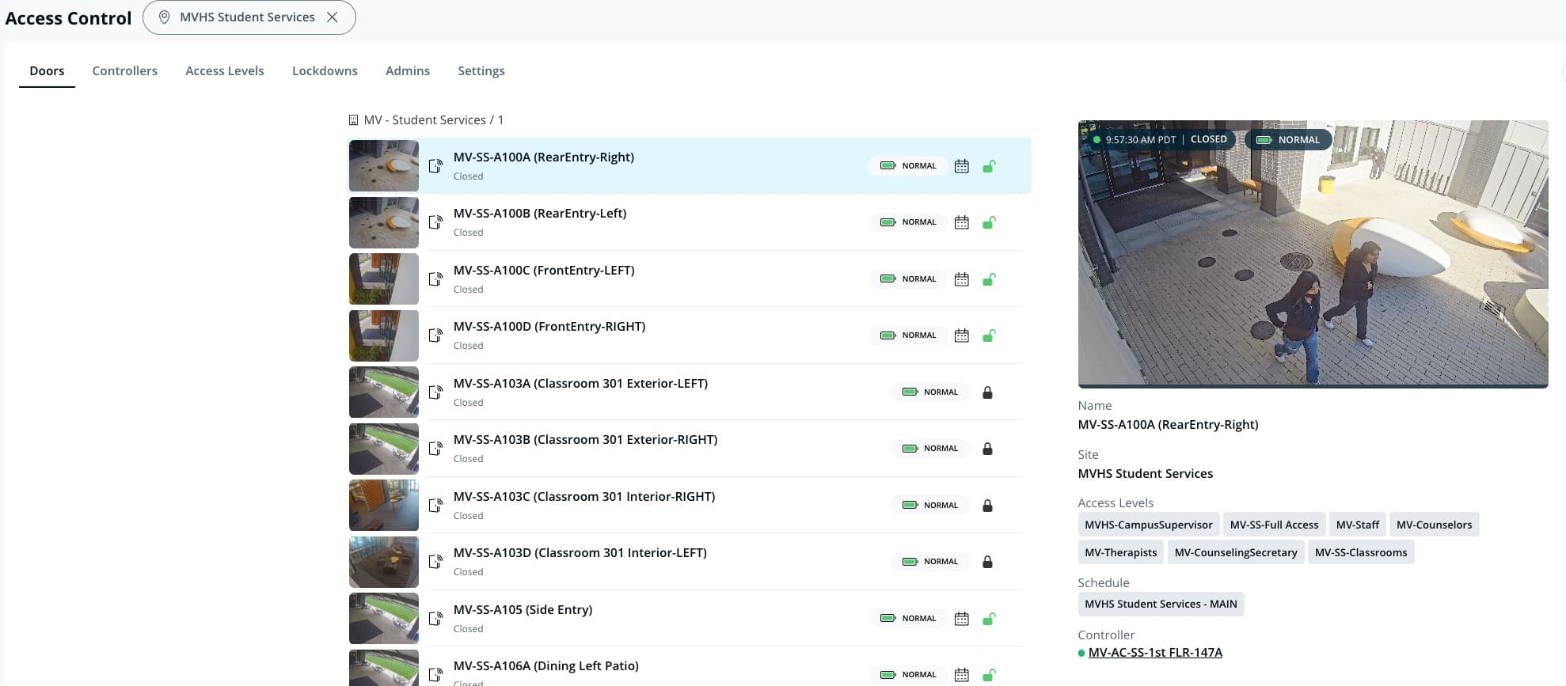Click the schedule calendar icon for MV-SS-A100A
Viewport: 1566px width, 686px height.
coord(961,166)
